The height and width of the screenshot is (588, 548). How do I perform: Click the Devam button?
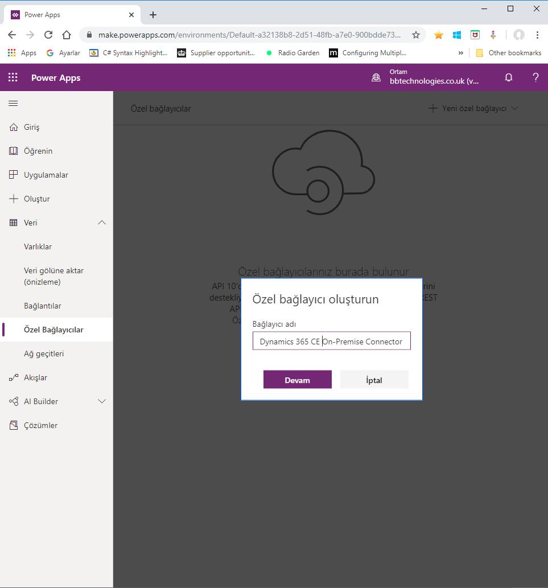297,380
